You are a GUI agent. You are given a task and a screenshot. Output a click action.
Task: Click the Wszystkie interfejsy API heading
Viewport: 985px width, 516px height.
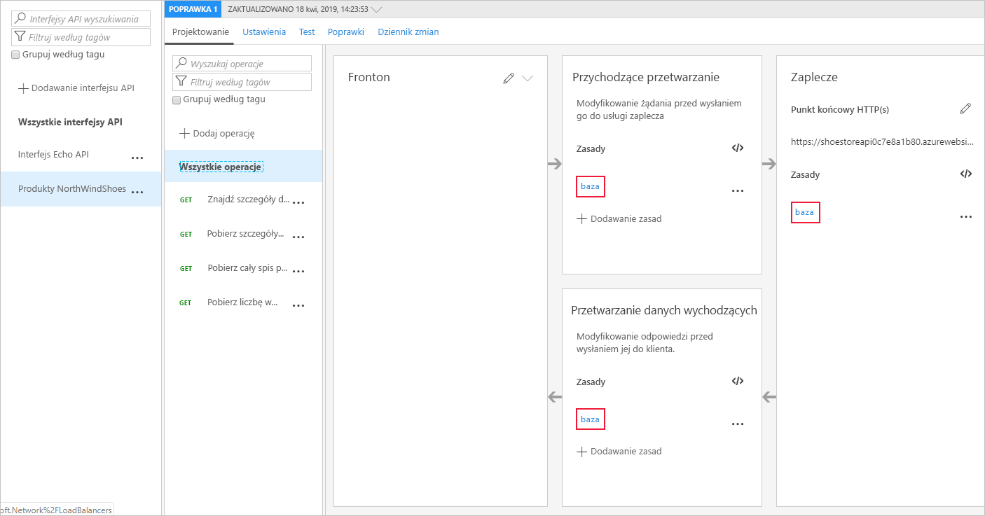pyautogui.click(x=70, y=122)
